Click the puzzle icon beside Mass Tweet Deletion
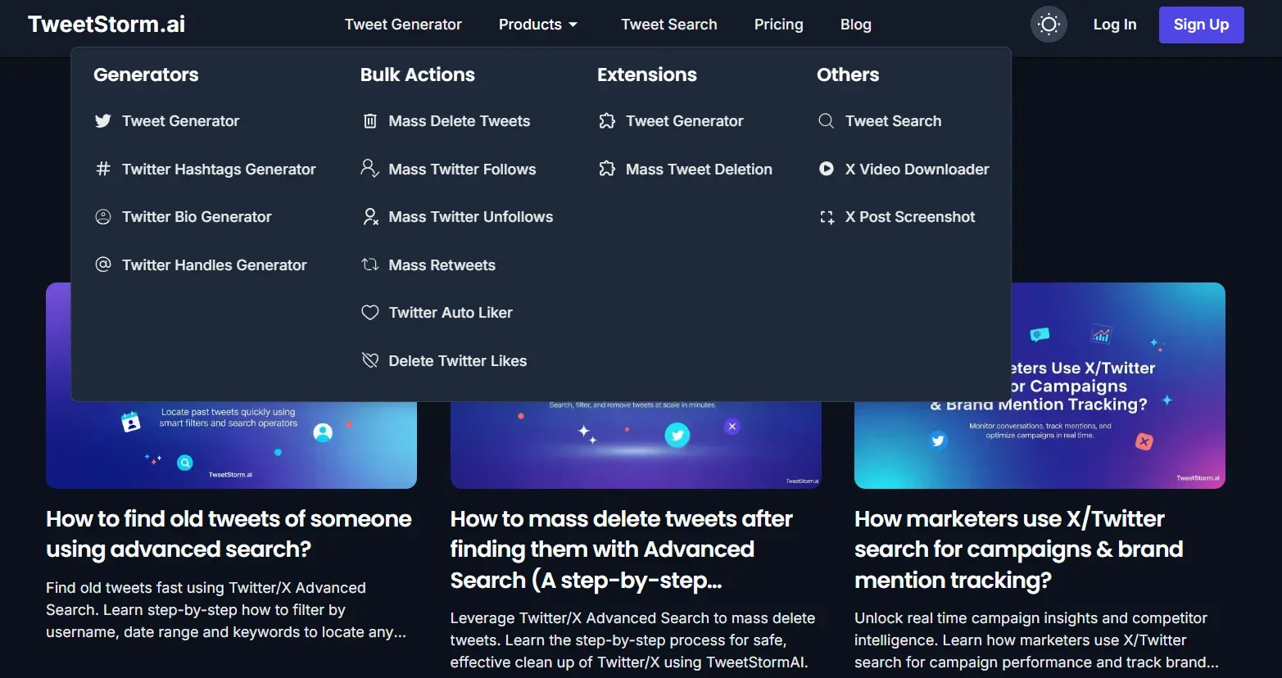The height and width of the screenshot is (678, 1282). click(607, 169)
